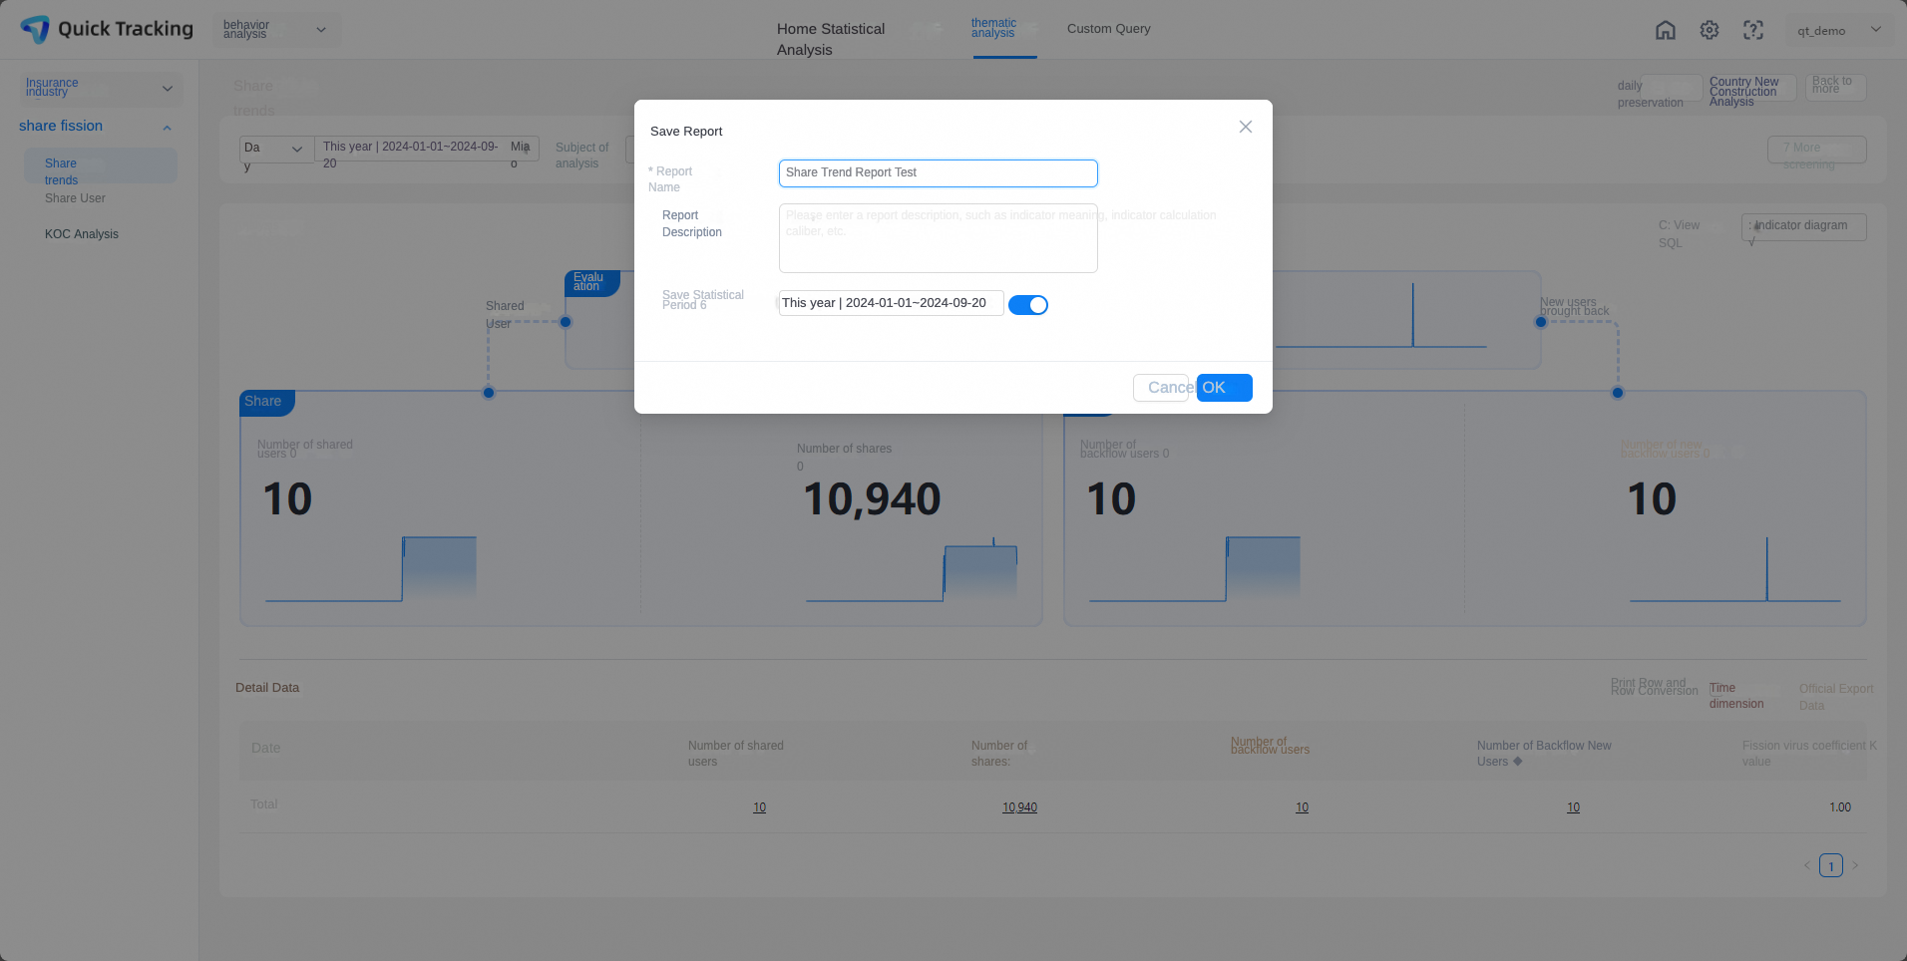The width and height of the screenshot is (1907, 961).
Task: Open the home icon in the header
Action: pyautogui.click(x=1666, y=30)
